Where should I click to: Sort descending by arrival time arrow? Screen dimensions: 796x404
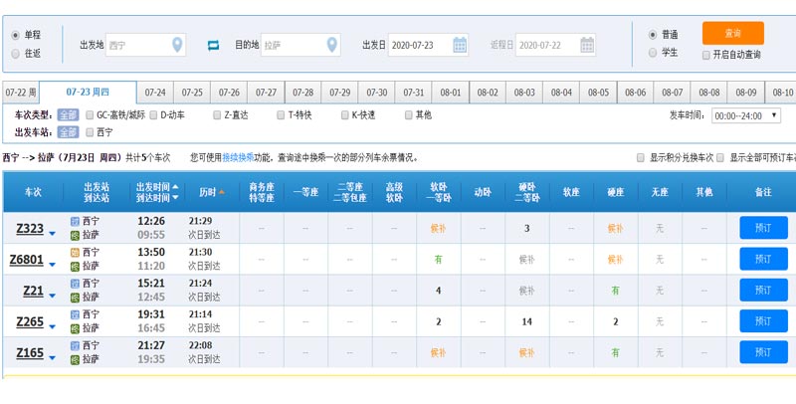[175, 197]
